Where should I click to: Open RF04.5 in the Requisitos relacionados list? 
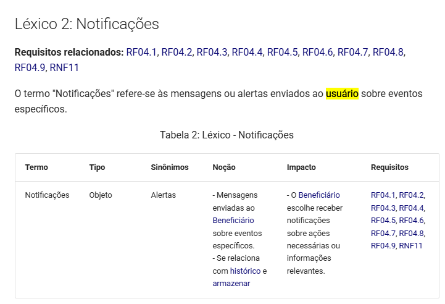pos(282,53)
